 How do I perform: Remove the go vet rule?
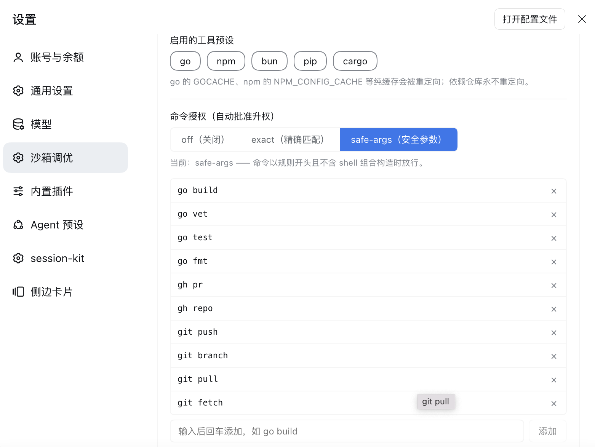(554, 215)
